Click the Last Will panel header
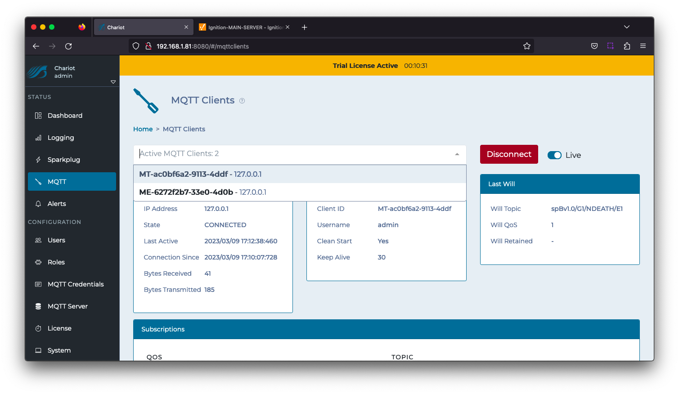This screenshot has height=394, width=679. coord(560,184)
